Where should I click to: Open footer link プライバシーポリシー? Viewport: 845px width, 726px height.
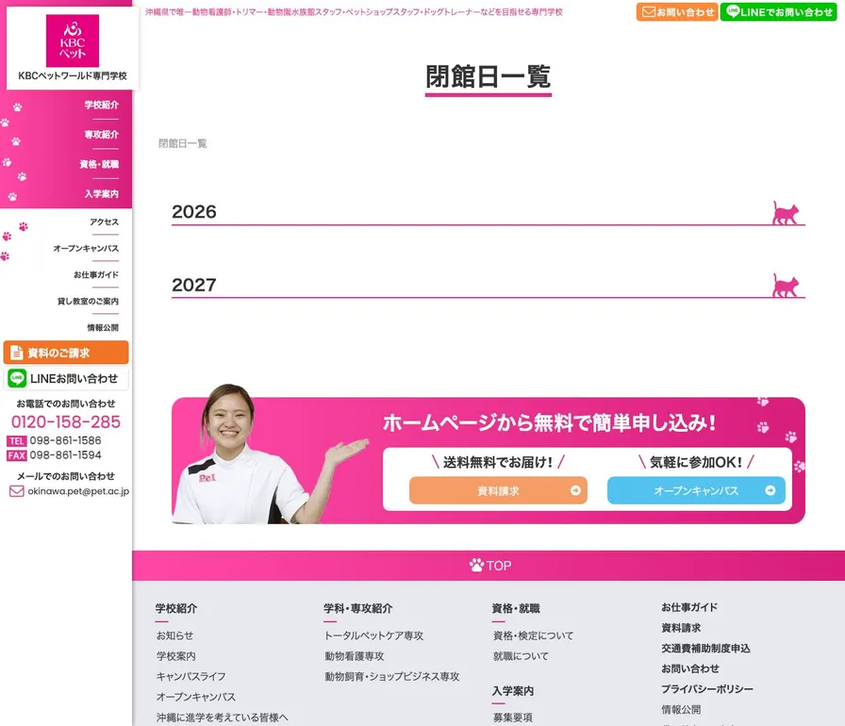pos(707,689)
